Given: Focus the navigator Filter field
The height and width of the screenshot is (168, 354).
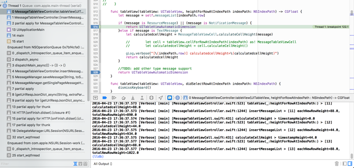Looking at the screenshot, I should [36, 164].
